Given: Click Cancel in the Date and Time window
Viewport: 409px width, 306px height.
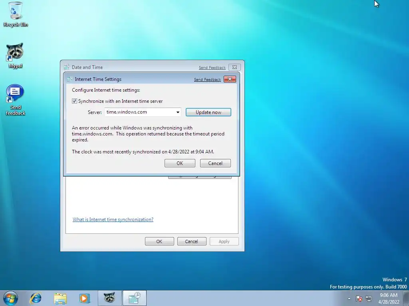Looking at the screenshot, I should pos(192,241).
